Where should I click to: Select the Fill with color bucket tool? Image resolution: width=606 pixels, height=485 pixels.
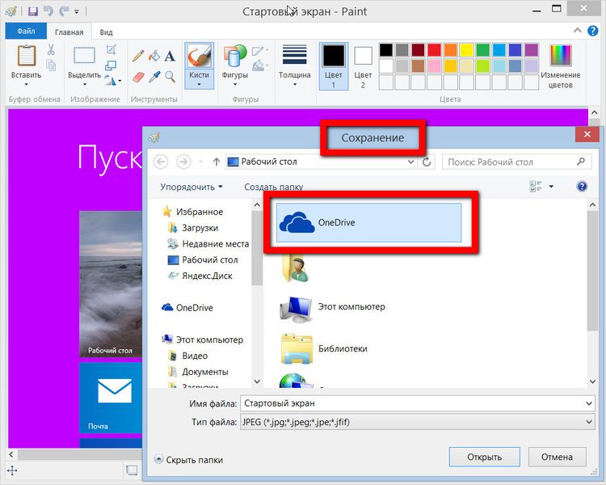pos(154,56)
